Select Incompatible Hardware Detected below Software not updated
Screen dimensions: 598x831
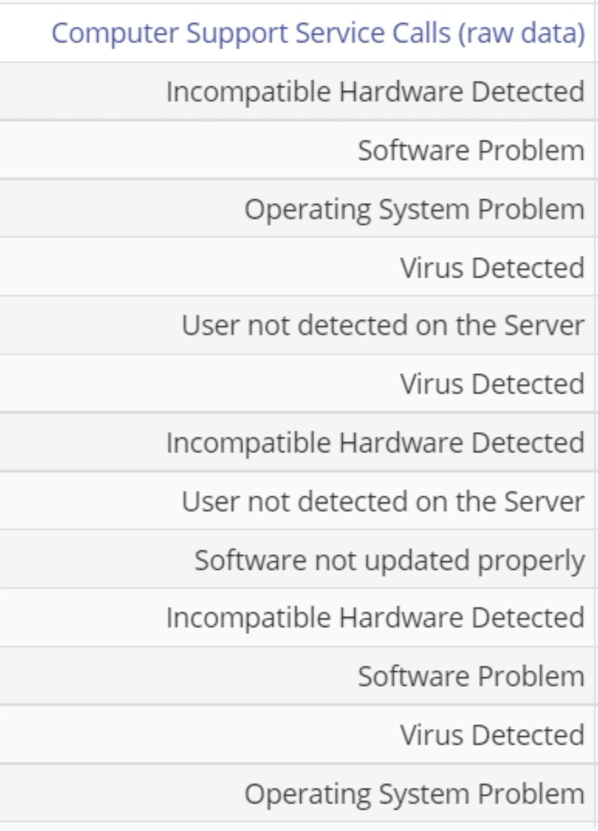(x=297, y=617)
